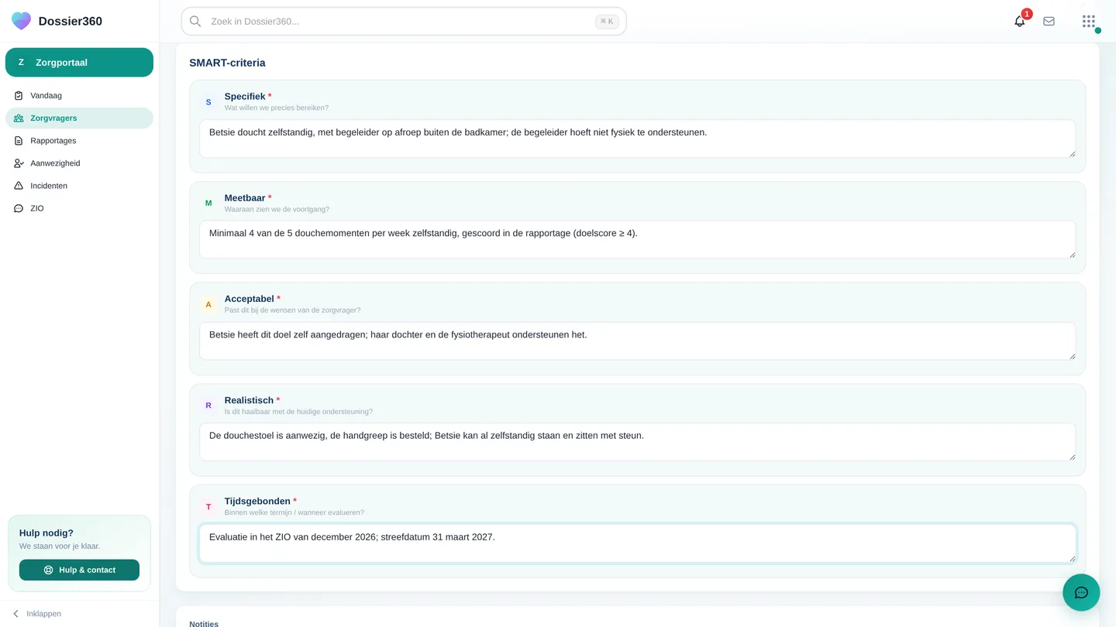The height and width of the screenshot is (627, 1116).
Task: Click the S badge for Specifiek
Action: [208, 102]
